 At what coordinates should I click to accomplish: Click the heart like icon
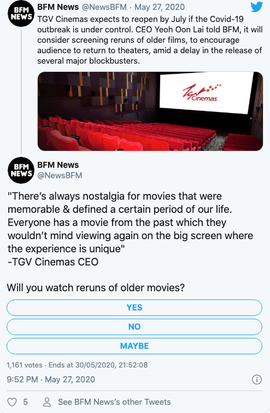pyautogui.click(x=12, y=402)
